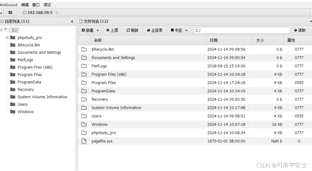312x171 pixels.
Task: Go to 主目录 home directory
Action: point(154,30)
